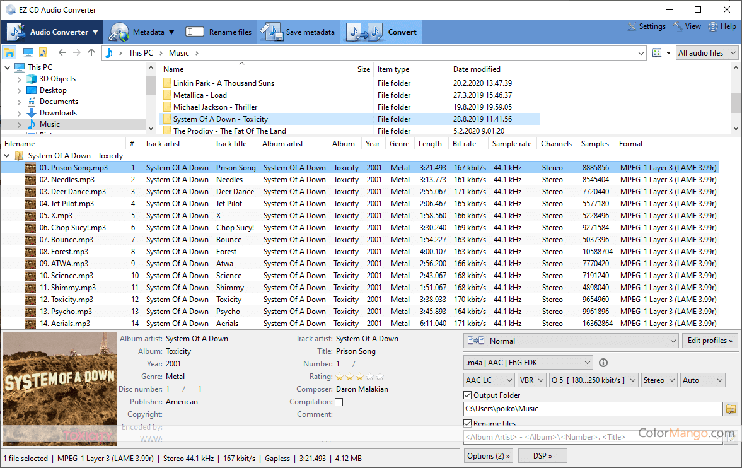Select the Michael Jackson - Thriller folder
The image size is (742, 468).
click(215, 107)
